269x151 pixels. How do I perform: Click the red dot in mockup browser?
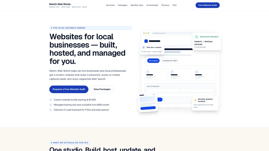[144, 33]
